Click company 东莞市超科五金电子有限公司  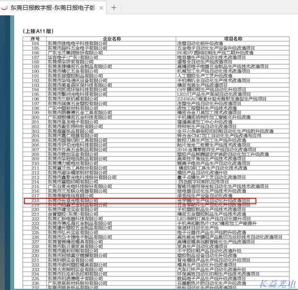coord(77,48)
